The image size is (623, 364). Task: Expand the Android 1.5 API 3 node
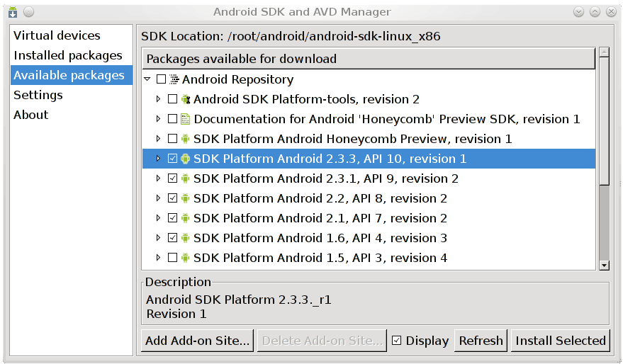[159, 258]
